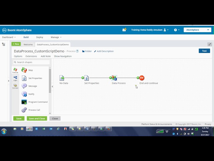Open Firefox from the taskbar
The image size is (214, 161).
click(x=109, y=129)
